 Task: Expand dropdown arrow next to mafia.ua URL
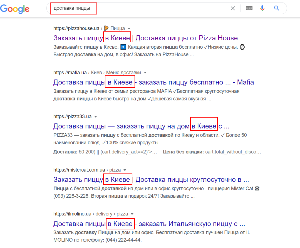pos(145,73)
